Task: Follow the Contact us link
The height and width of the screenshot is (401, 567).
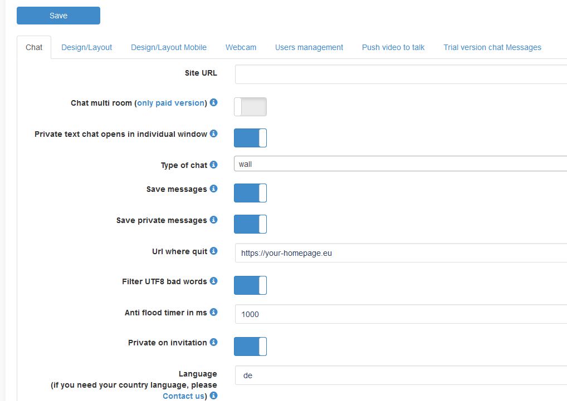Action: coord(183,396)
